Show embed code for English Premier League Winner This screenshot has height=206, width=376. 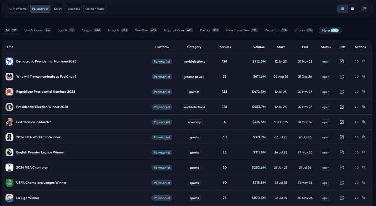pos(357,152)
